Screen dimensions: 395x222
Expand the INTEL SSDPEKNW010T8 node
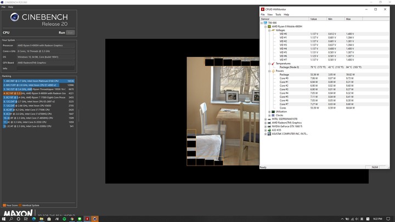(x=266, y=119)
